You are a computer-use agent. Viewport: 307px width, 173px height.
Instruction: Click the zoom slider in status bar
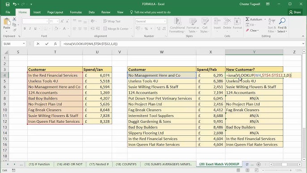tap(277, 170)
